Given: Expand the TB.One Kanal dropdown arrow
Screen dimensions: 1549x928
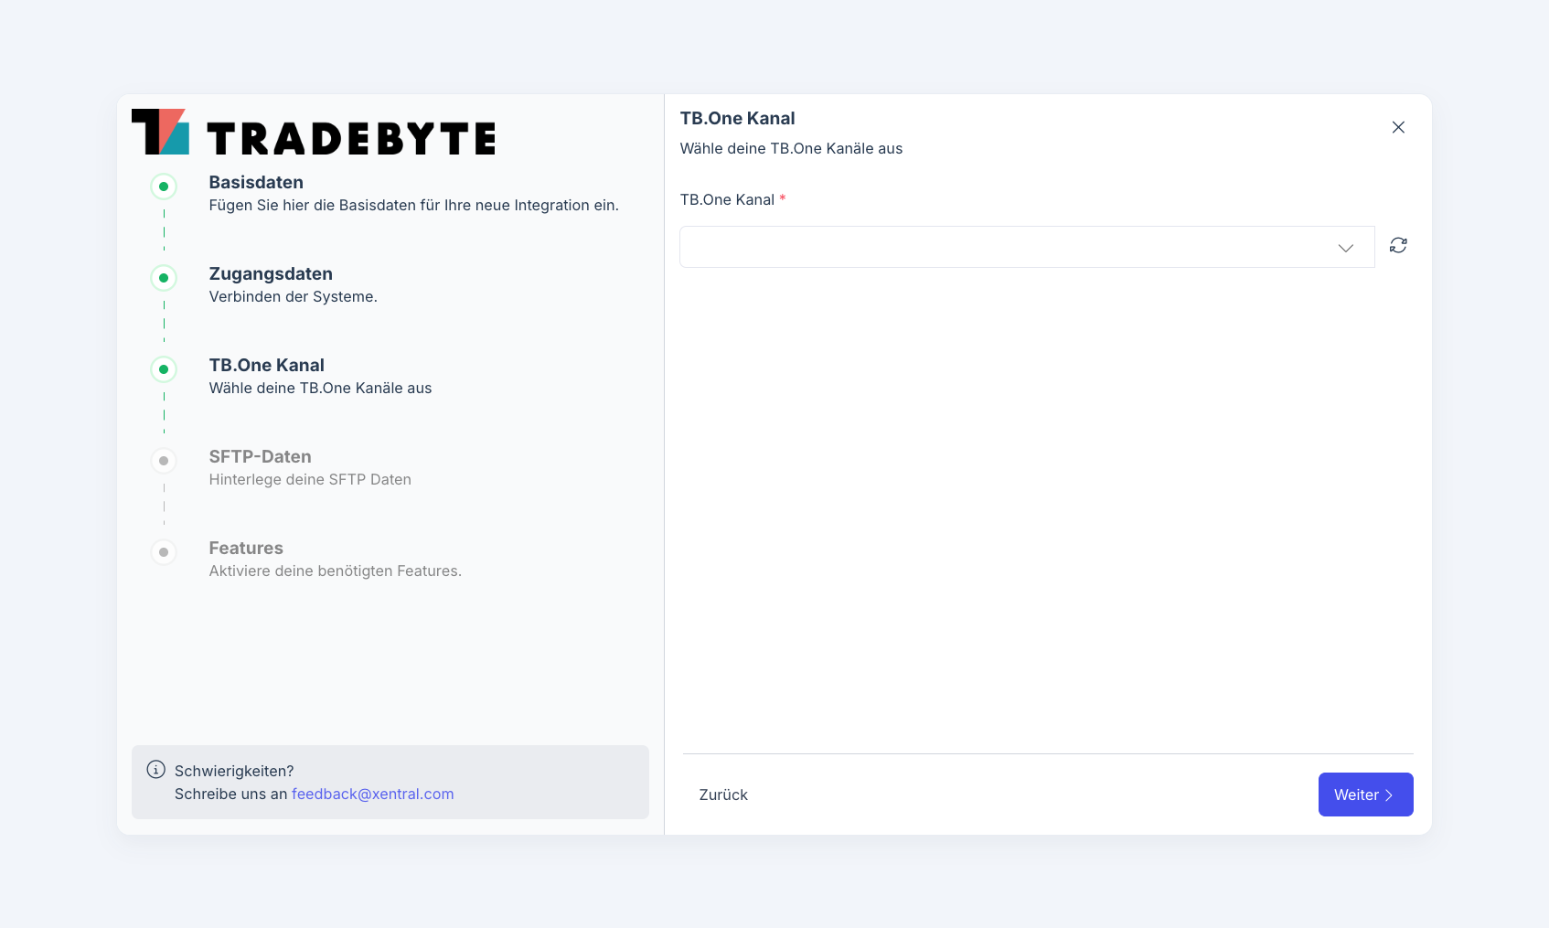Looking at the screenshot, I should coord(1345,248).
